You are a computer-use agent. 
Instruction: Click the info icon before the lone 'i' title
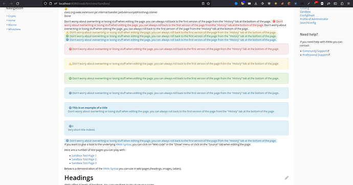click(x=70, y=126)
